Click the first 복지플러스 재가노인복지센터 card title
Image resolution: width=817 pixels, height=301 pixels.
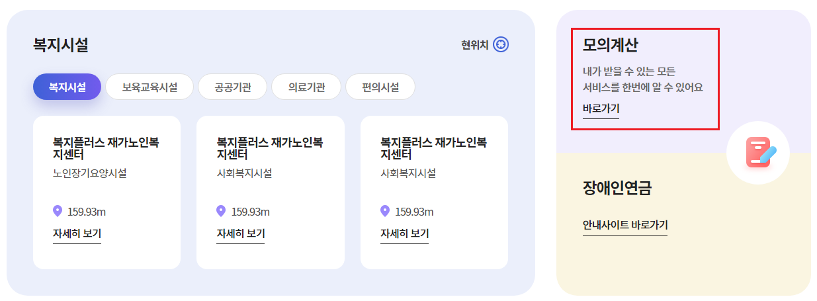[106, 148]
